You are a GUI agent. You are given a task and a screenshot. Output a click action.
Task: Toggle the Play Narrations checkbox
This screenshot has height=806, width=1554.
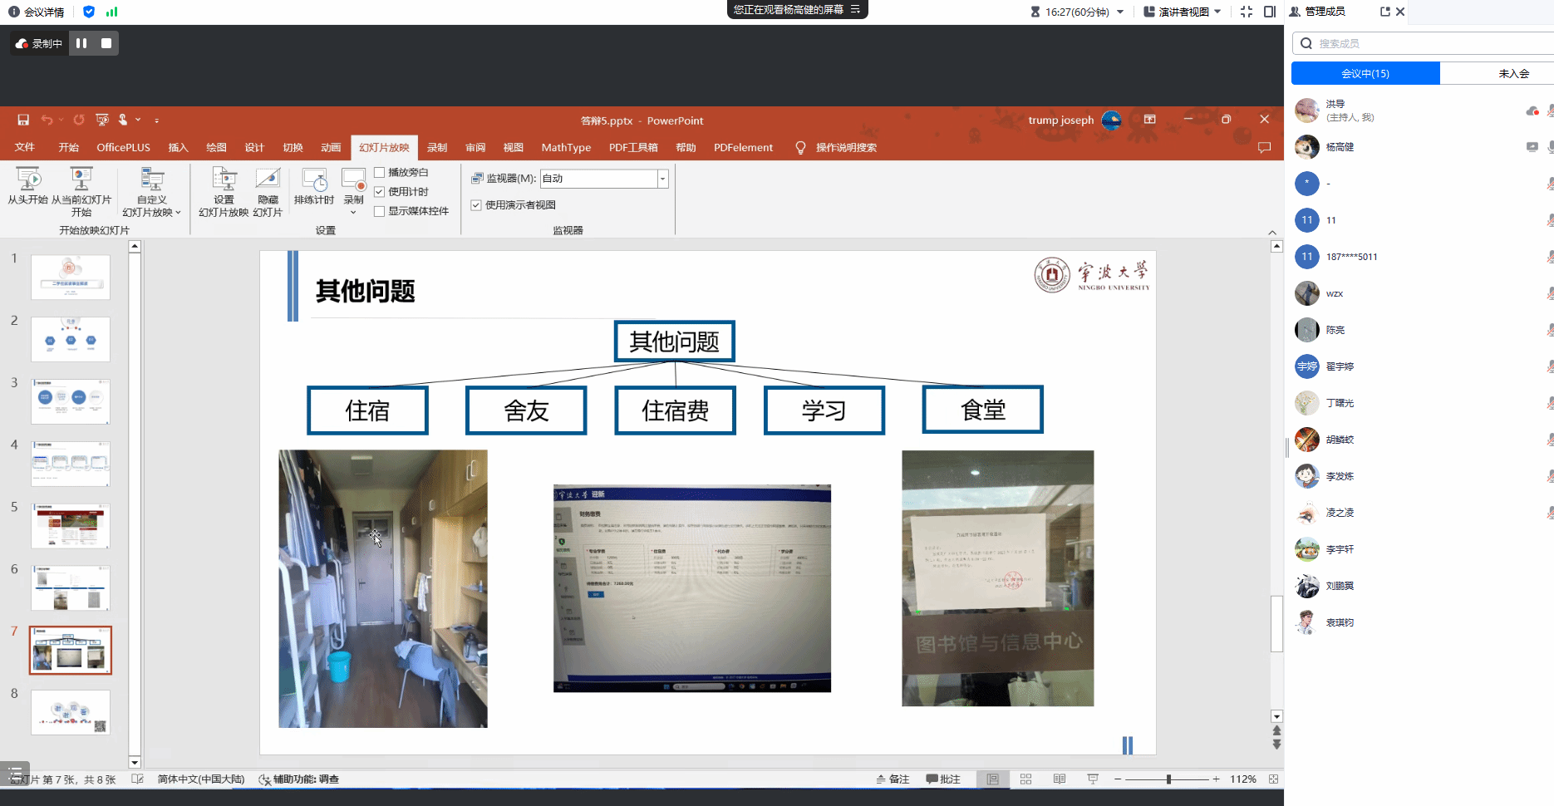(380, 173)
